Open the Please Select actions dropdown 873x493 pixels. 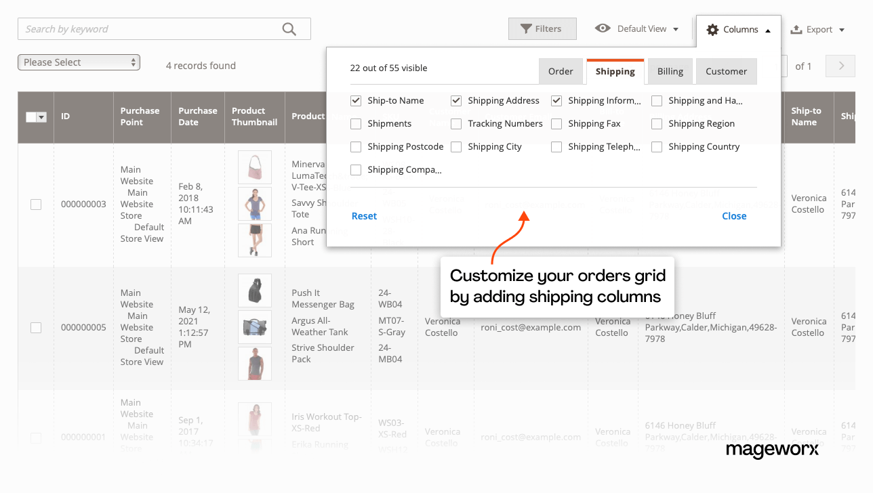(x=79, y=62)
